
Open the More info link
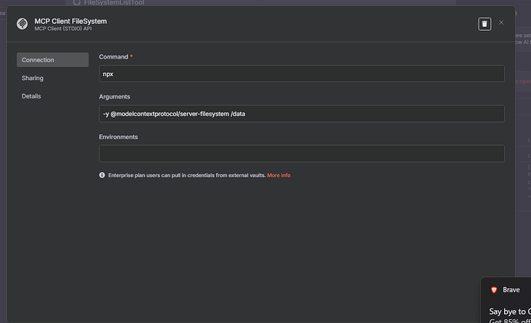pyautogui.click(x=279, y=175)
